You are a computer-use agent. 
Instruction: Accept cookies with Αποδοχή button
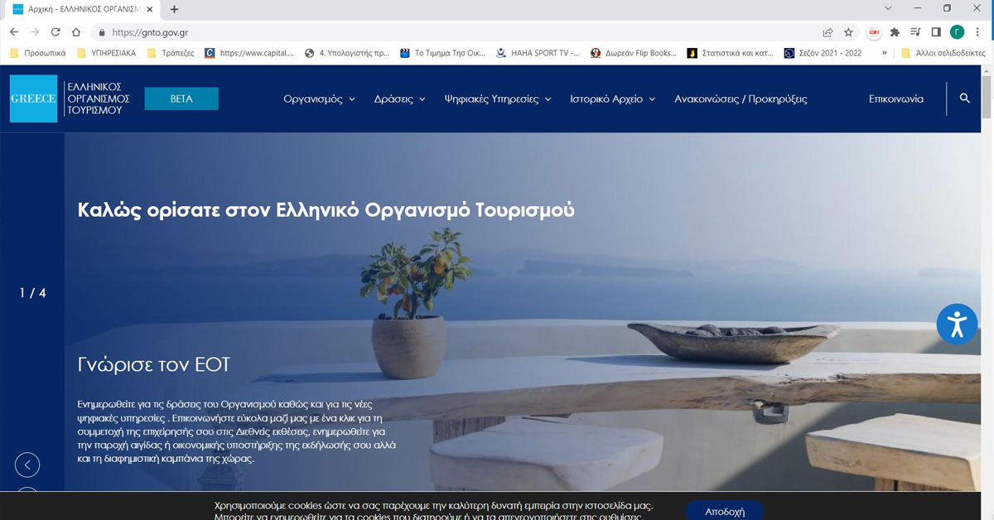pos(725,510)
